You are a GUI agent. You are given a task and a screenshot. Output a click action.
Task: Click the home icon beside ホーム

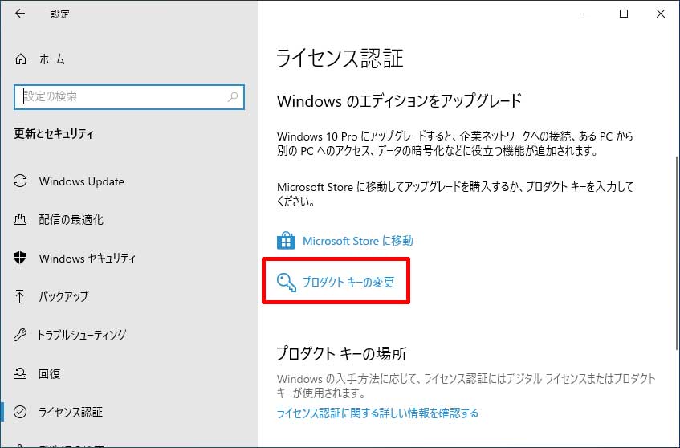point(21,59)
